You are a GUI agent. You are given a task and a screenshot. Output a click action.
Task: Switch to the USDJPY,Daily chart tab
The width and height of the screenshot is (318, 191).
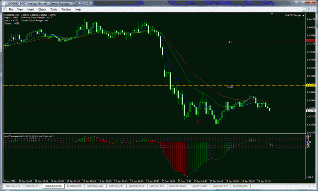pyautogui.click(x=200, y=186)
